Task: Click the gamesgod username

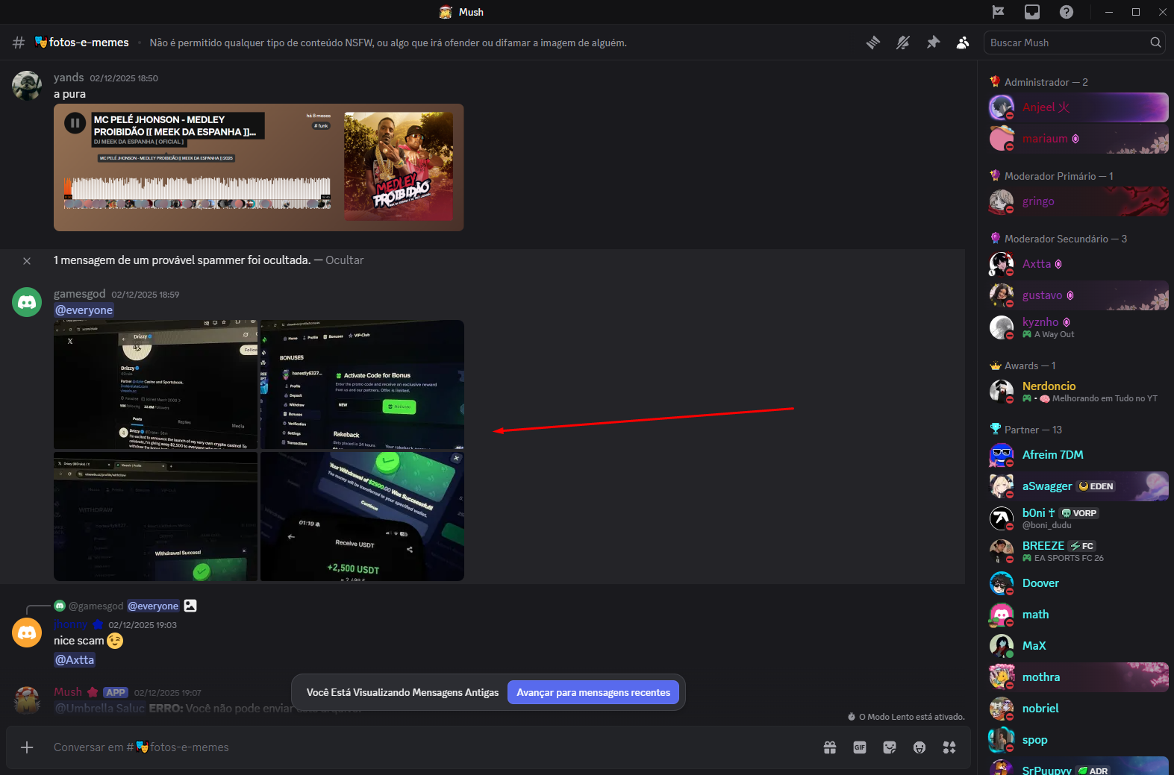Action: 80,294
